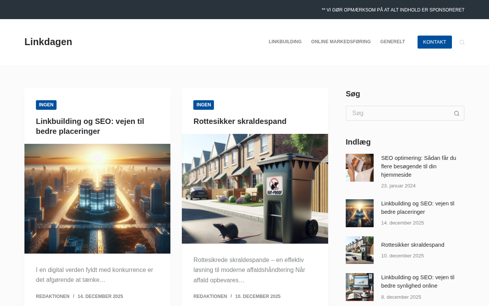Image resolution: width=489 pixels, height=306 pixels.
Task: Click the Kontakt button
Action: pyautogui.click(x=434, y=42)
